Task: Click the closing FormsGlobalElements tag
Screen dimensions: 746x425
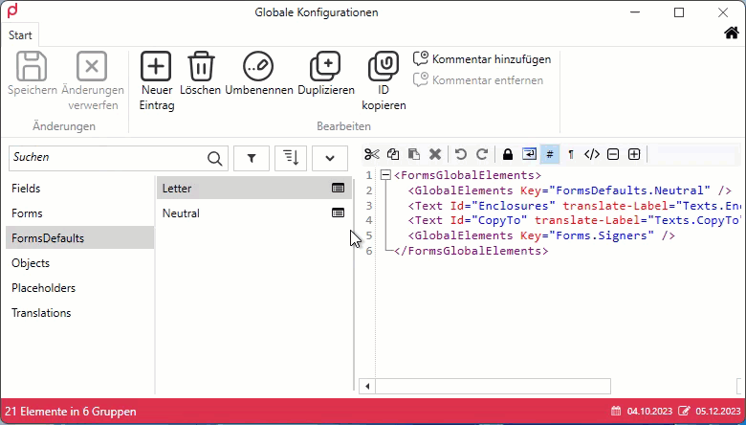Action: (472, 251)
